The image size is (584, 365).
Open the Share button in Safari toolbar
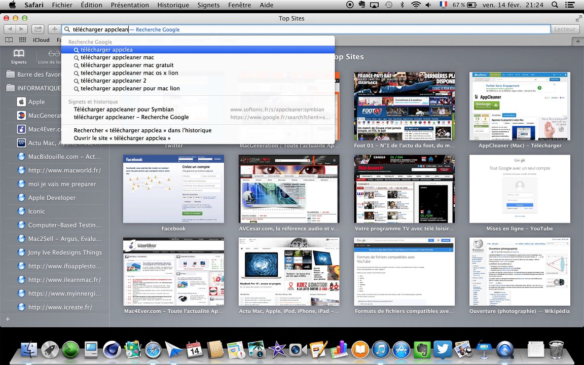coord(38,29)
